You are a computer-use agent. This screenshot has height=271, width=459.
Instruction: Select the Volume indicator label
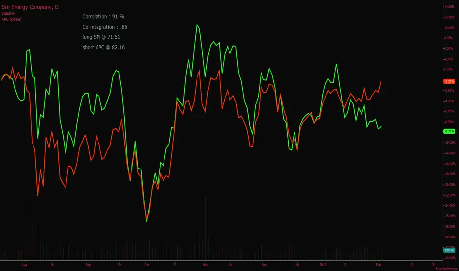[x=8, y=13]
